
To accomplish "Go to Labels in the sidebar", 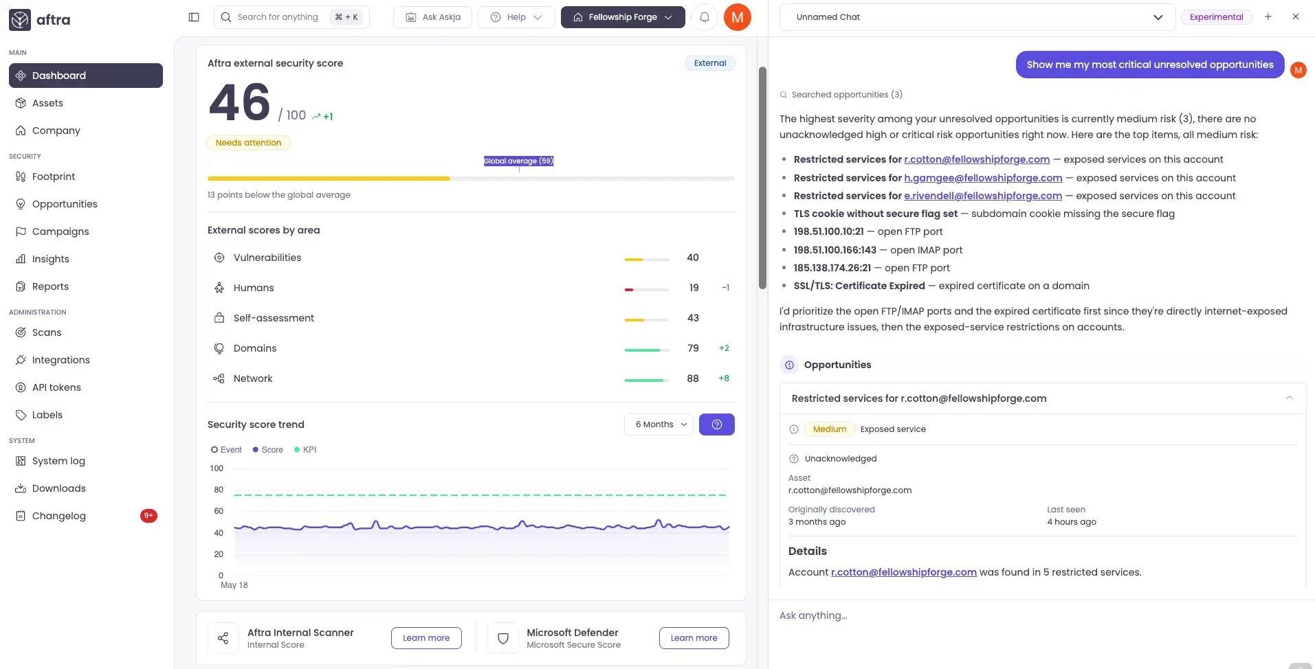I will 86,415.
